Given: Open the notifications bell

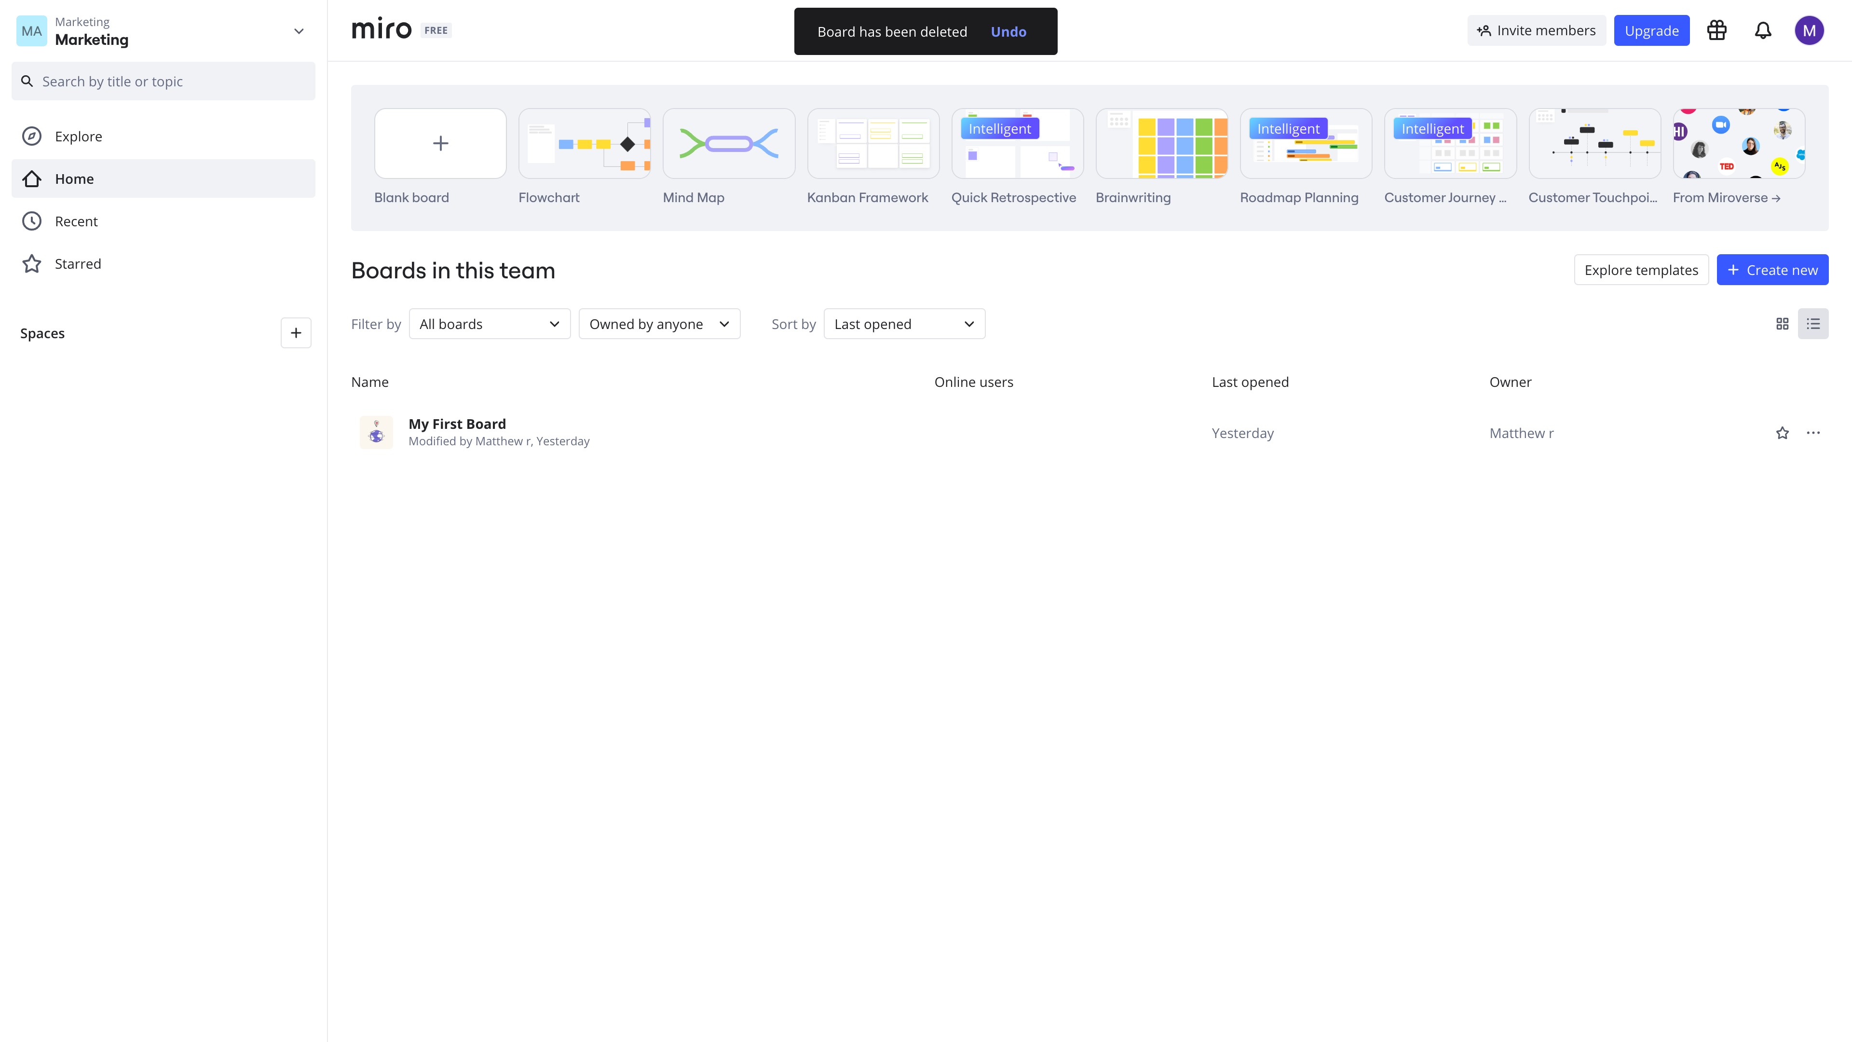Looking at the screenshot, I should click(x=1763, y=30).
